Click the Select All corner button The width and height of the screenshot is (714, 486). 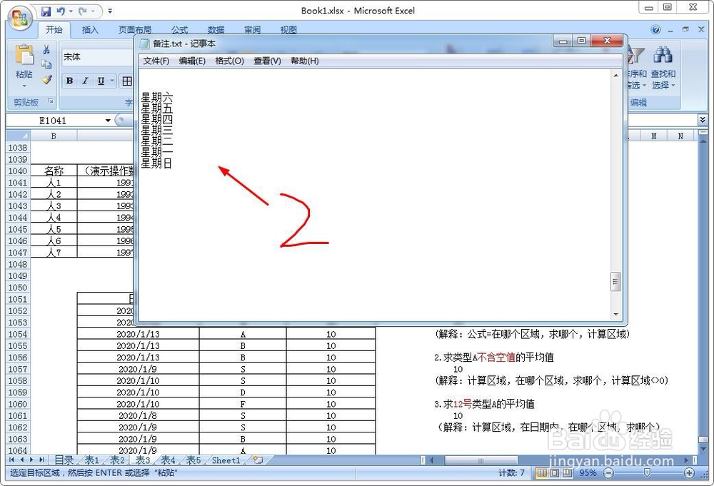[x=19, y=136]
